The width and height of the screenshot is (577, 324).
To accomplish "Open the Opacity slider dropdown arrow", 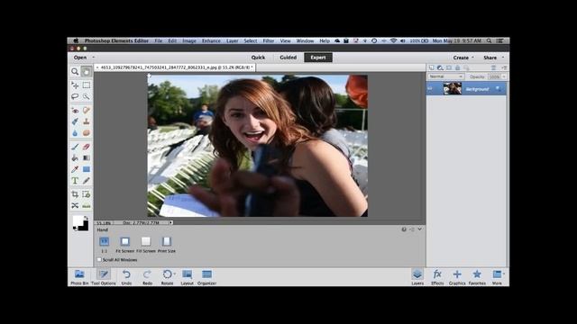I will [x=504, y=76].
